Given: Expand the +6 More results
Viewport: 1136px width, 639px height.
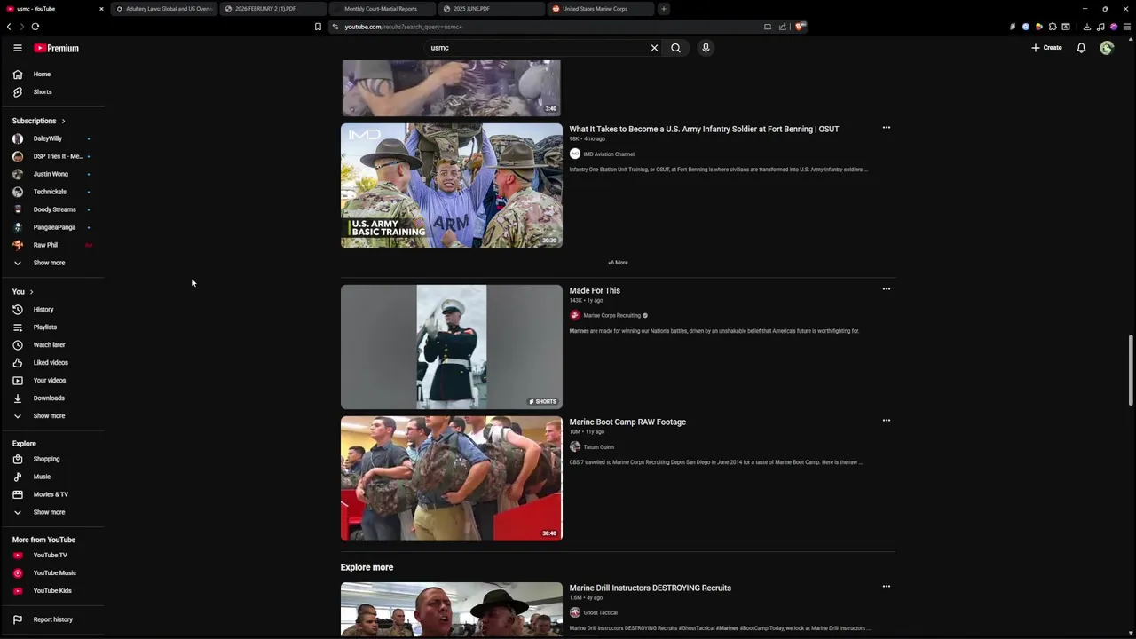Looking at the screenshot, I should click(x=618, y=263).
